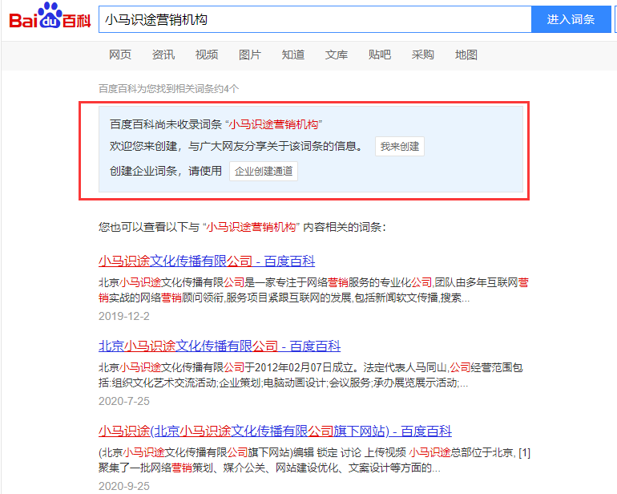Image resolution: width=617 pixels, height=494 pixels.
Task: Switch to the 资讯 tab
Action: [163, 55]
